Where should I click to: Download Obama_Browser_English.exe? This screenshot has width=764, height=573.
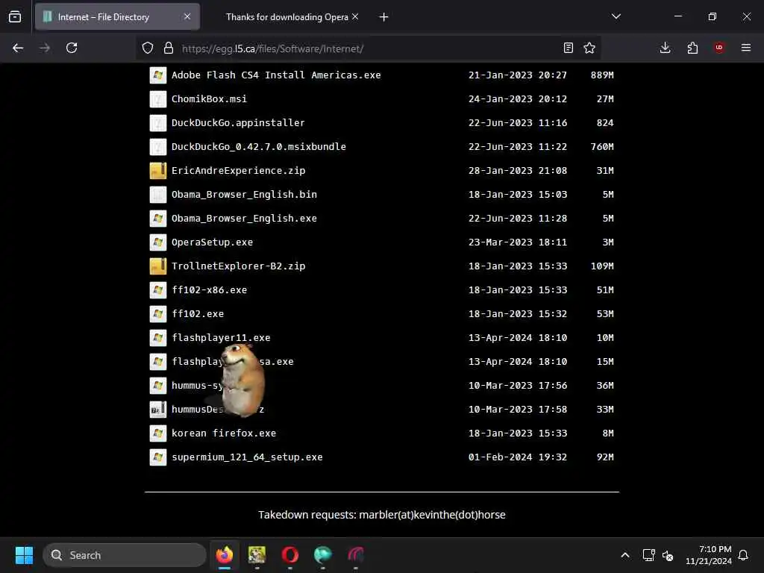[244, 219]
